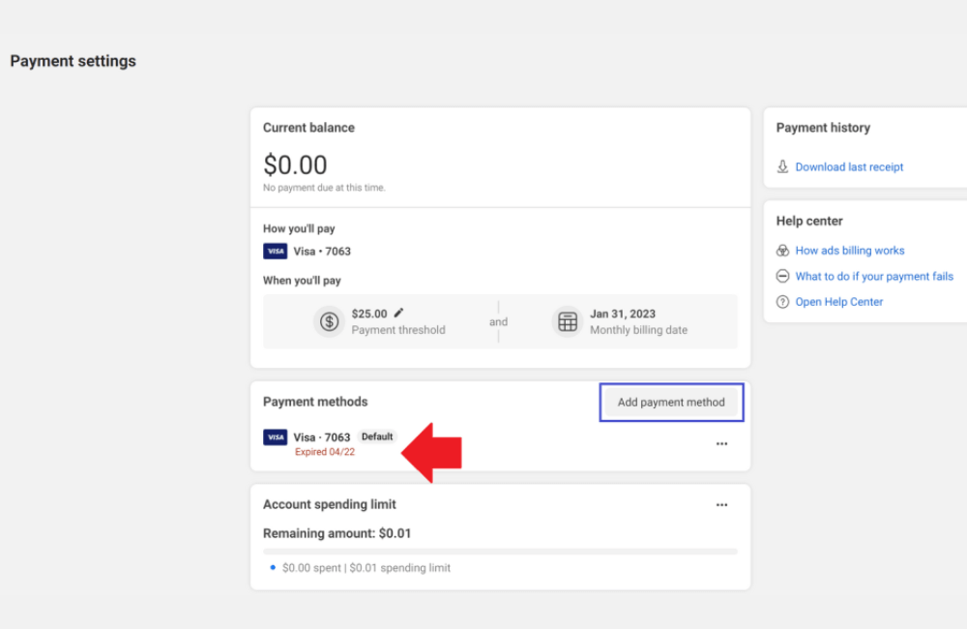Click the pencil icon to edit payment threshold
Screen dimensions: 967x629
[x=400, y=312]
